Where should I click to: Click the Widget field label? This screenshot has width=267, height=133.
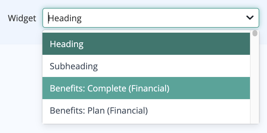22,18
